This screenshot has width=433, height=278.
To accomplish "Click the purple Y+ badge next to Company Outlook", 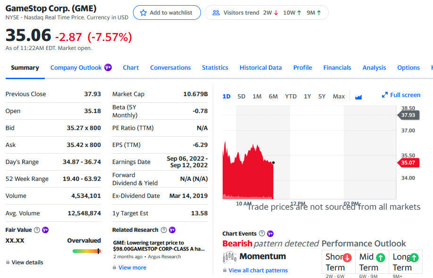I will [108, 67].
